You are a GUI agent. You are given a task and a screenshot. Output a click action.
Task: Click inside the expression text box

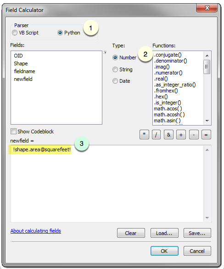point(107,184)
